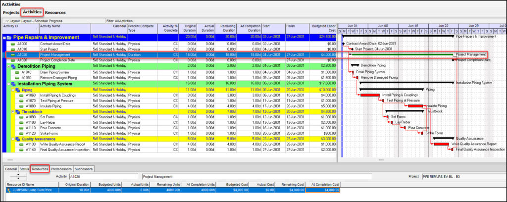Click the activity icon for A1080
Viewport: 507px width, 202px height.
tap(22, 106)
